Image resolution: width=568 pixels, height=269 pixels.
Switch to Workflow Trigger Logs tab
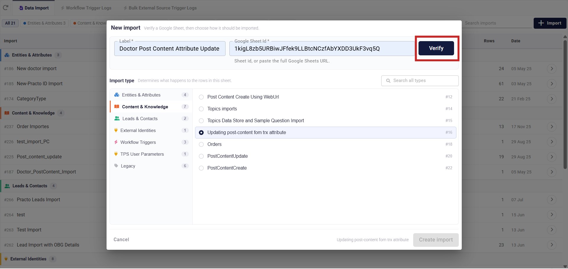click(86, 8)
